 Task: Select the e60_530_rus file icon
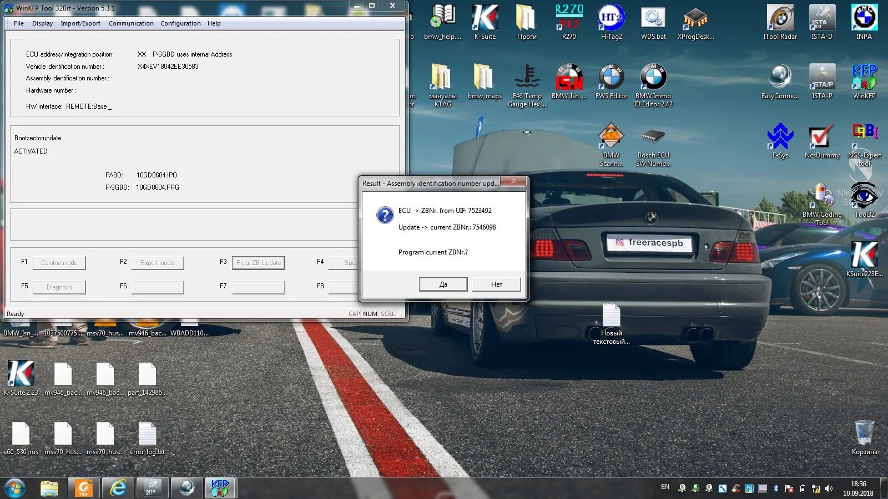(x=21, y=438)
